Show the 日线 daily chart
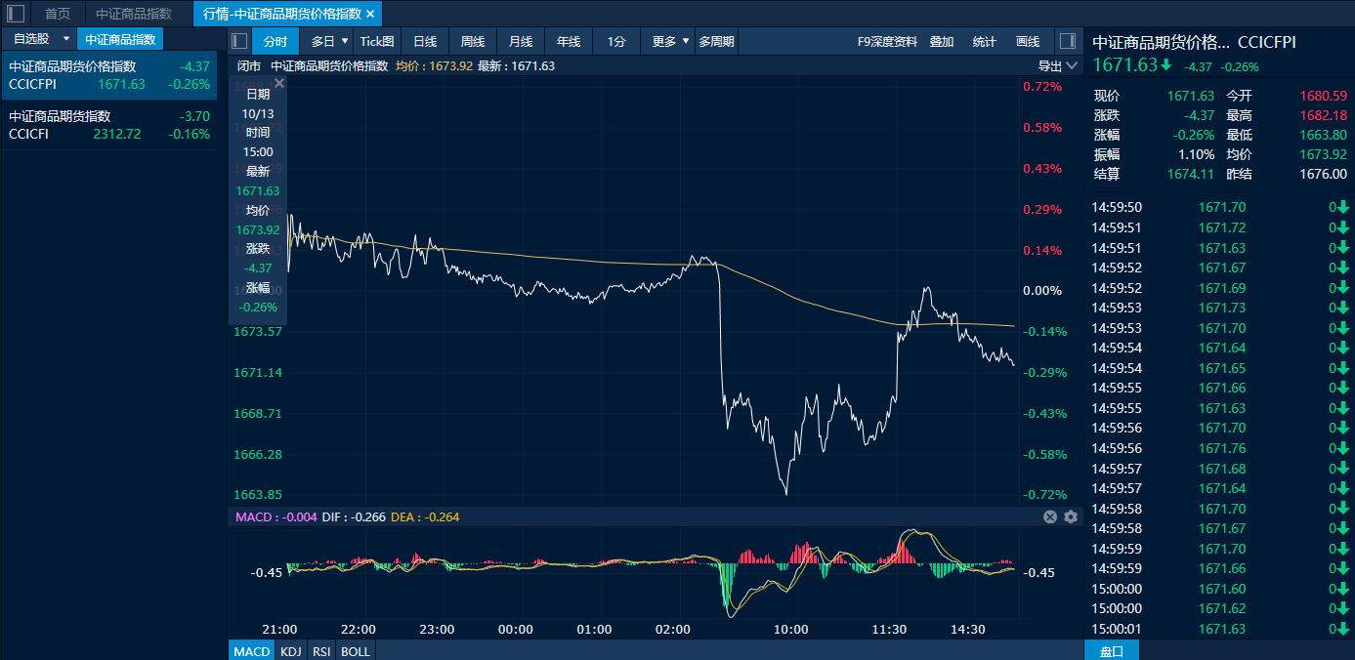The width and height of the screenshot is (1355, 660). pos(425,41)
